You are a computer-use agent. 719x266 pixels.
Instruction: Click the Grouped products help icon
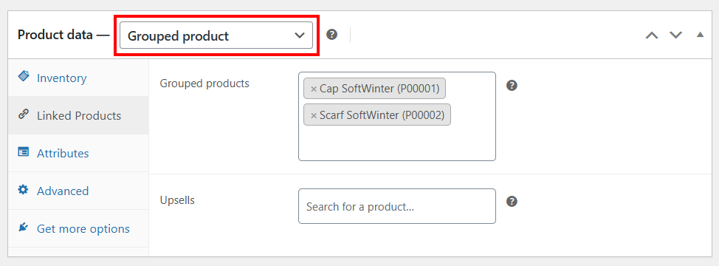pos(512,85)
